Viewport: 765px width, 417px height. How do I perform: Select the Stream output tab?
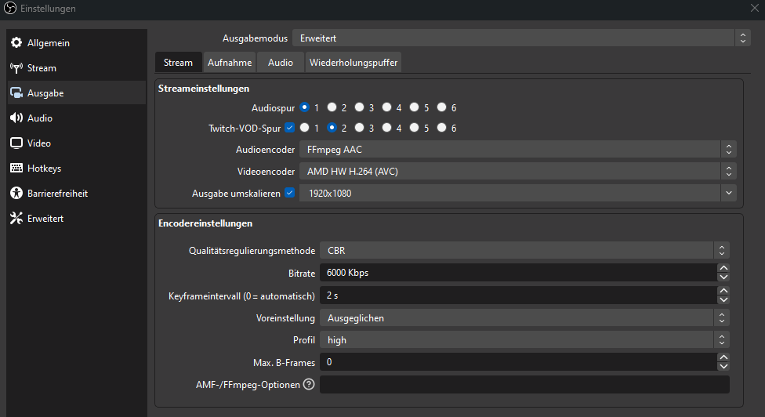coord(178,63)
